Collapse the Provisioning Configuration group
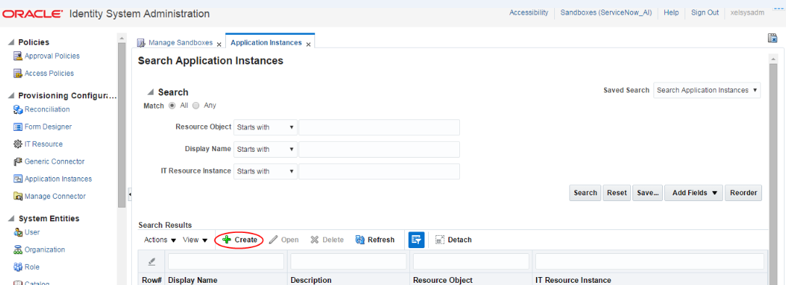This screenshot has width=786, height=285. tap(11, 95)
